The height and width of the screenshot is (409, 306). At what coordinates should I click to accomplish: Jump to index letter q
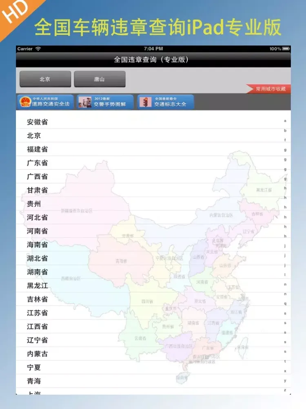[285, 303]
